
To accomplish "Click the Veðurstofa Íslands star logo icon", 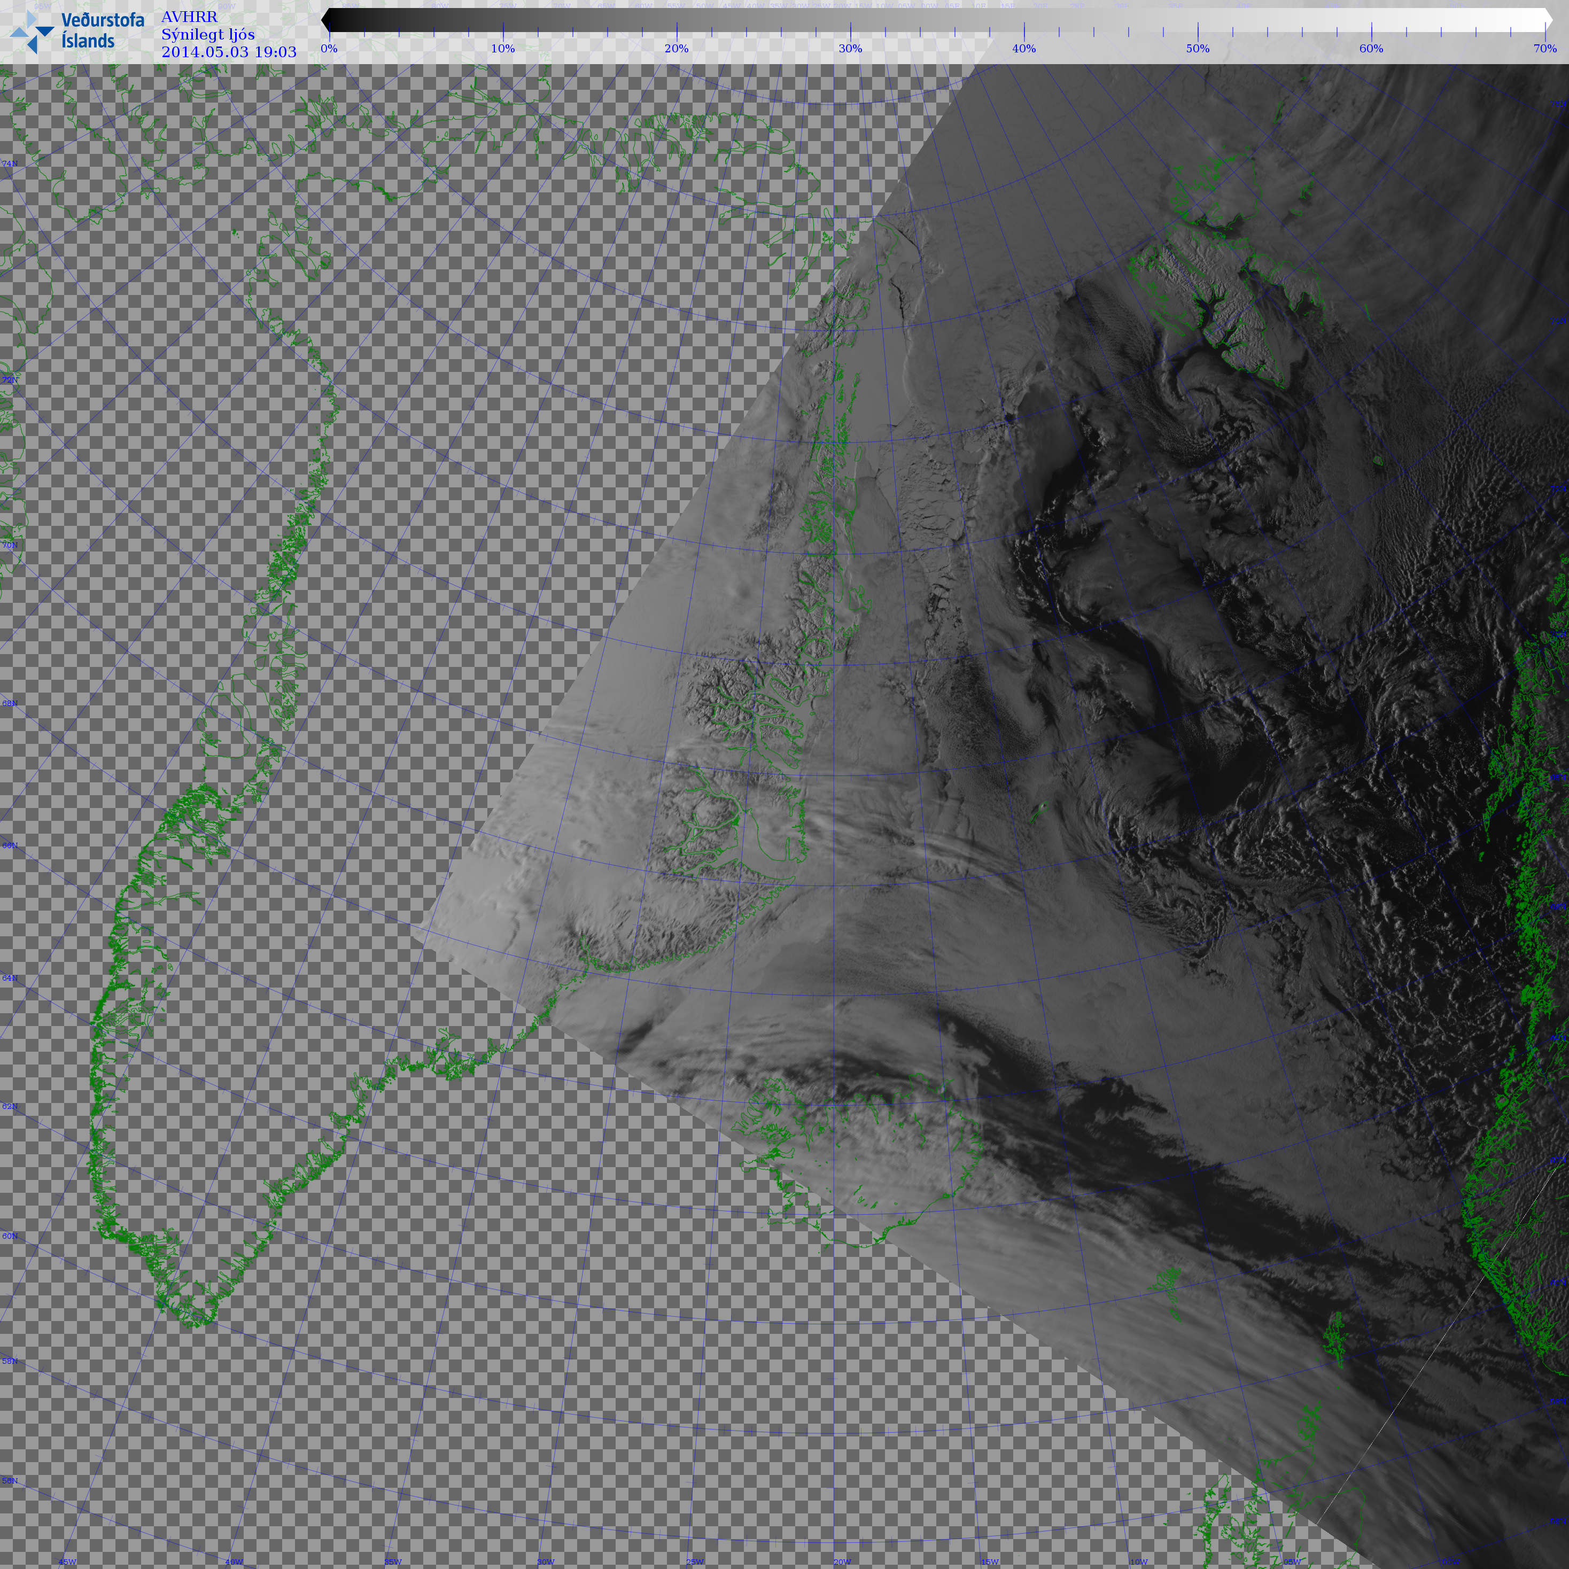I will pyautogui.click(x=32, y=33).
